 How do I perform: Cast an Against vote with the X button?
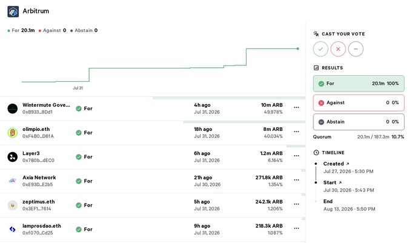(x=338, y=49)
